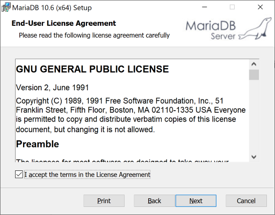This screenshot has height=215, width=275.
Task: Toggle the license acceptance checkbox
Action: click(19, 174)
